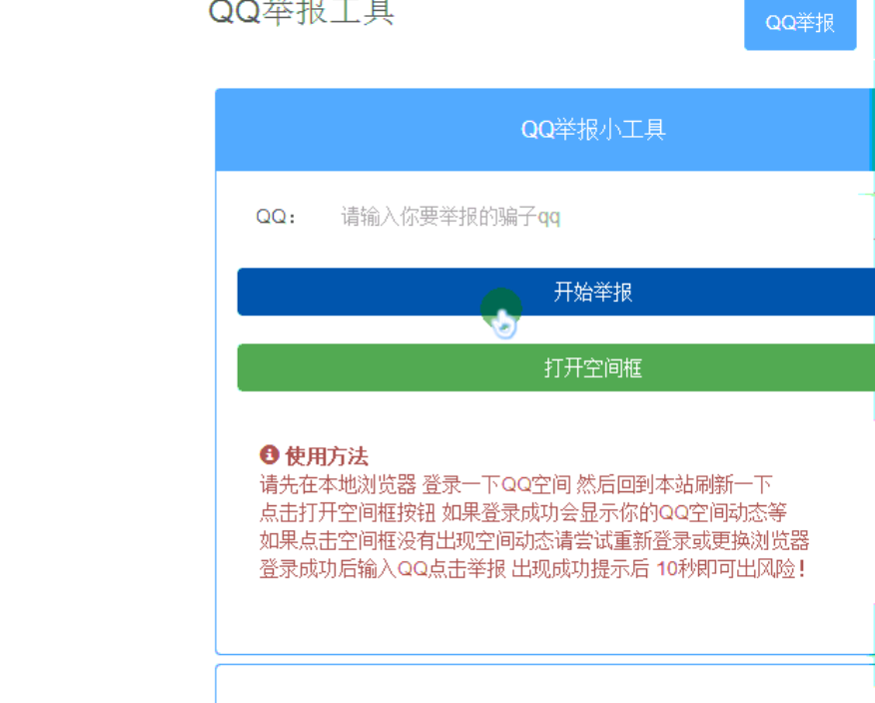
Task: Focus the QQ number input field
Action: tap(589, 217)
